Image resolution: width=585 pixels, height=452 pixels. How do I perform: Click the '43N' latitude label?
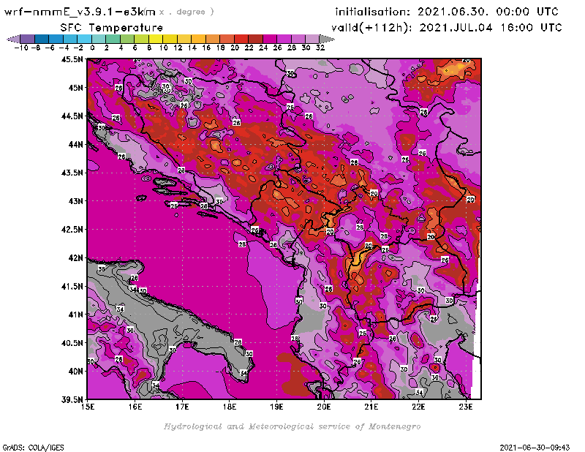click(x=76, y=201)
